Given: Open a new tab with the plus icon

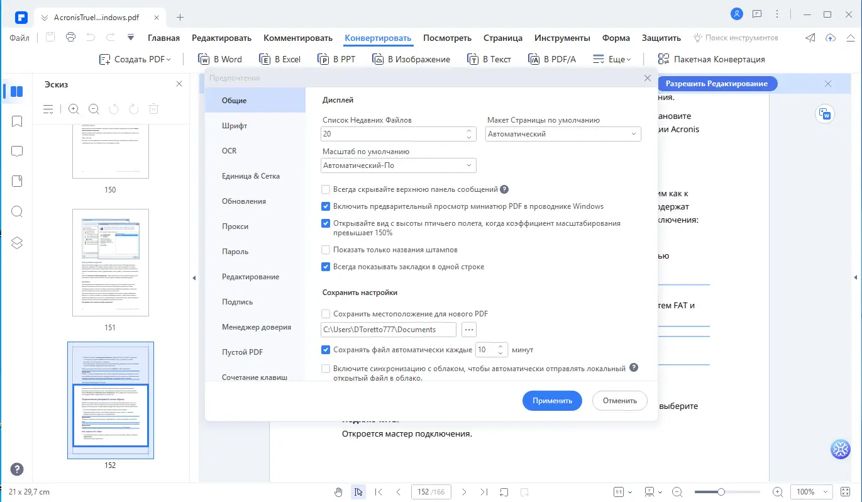Looking at the screenshot, I should (x=180, y=17).
